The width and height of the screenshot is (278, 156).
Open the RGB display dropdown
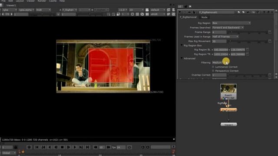(x=43, y=10)
